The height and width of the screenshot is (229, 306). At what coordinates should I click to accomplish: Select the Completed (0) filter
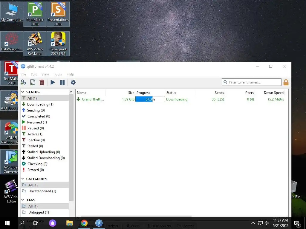point(45,116)
